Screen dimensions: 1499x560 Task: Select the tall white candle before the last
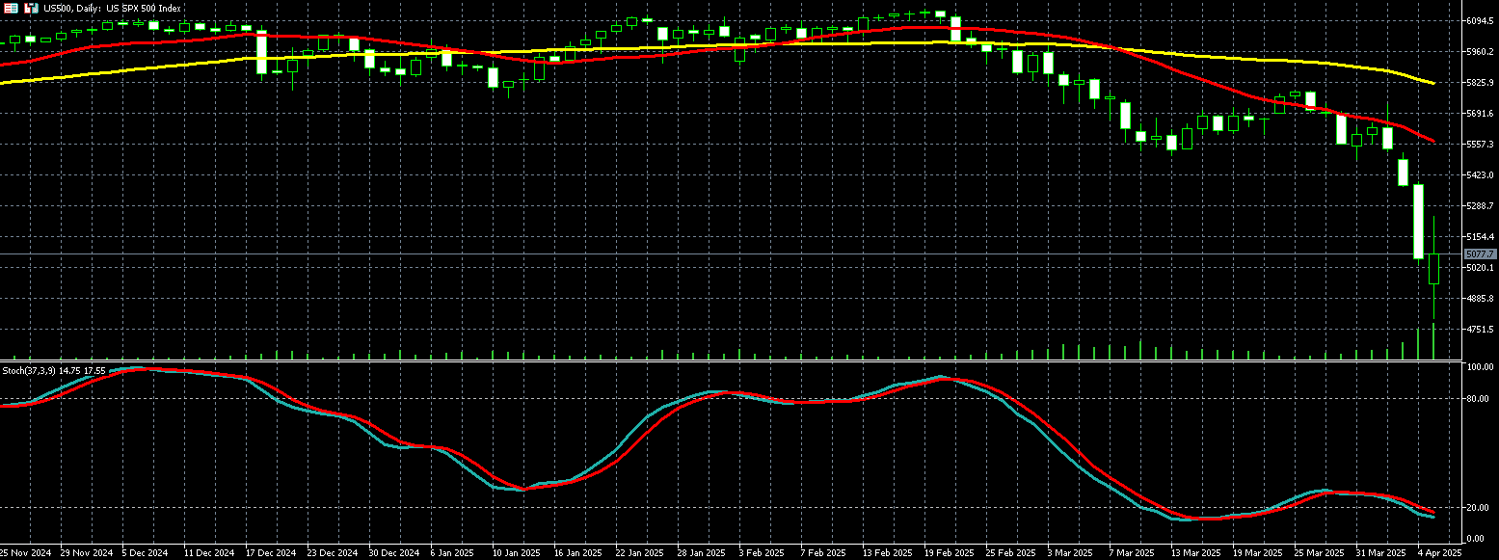(x=1418, y=222)
